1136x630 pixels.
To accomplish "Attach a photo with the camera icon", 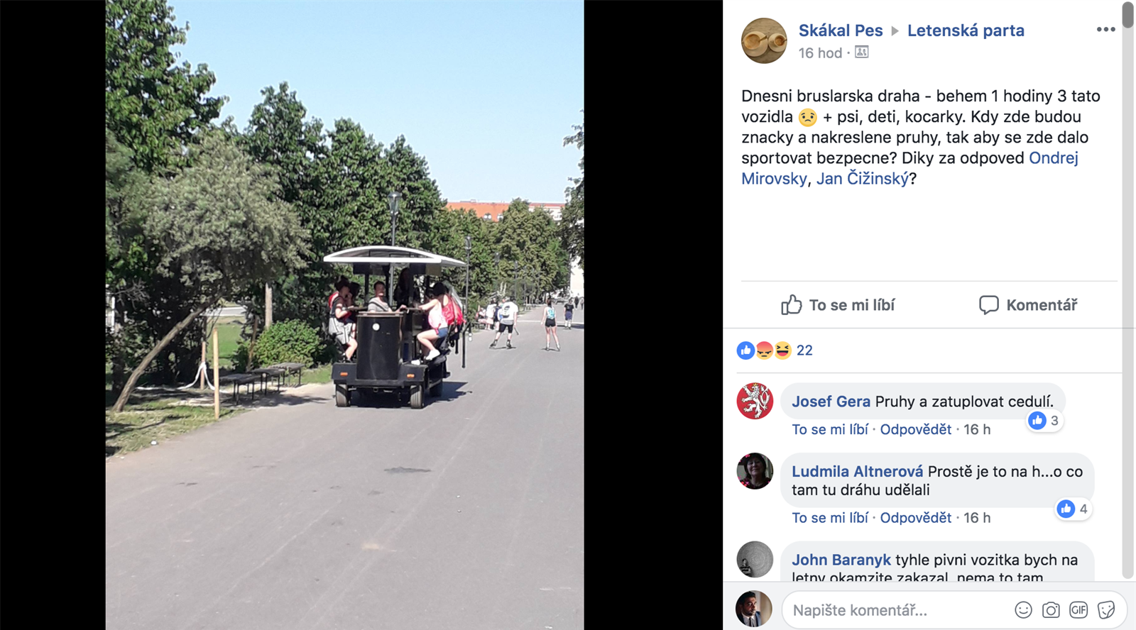I will [x=1051, y=609].
